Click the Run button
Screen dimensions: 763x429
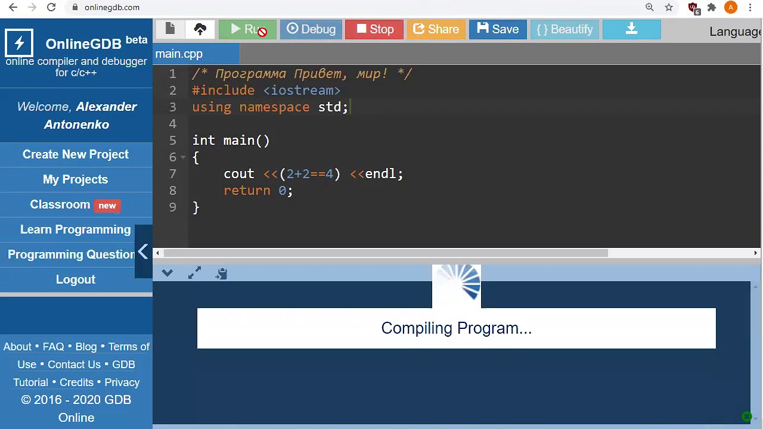(x=247, y=29)
